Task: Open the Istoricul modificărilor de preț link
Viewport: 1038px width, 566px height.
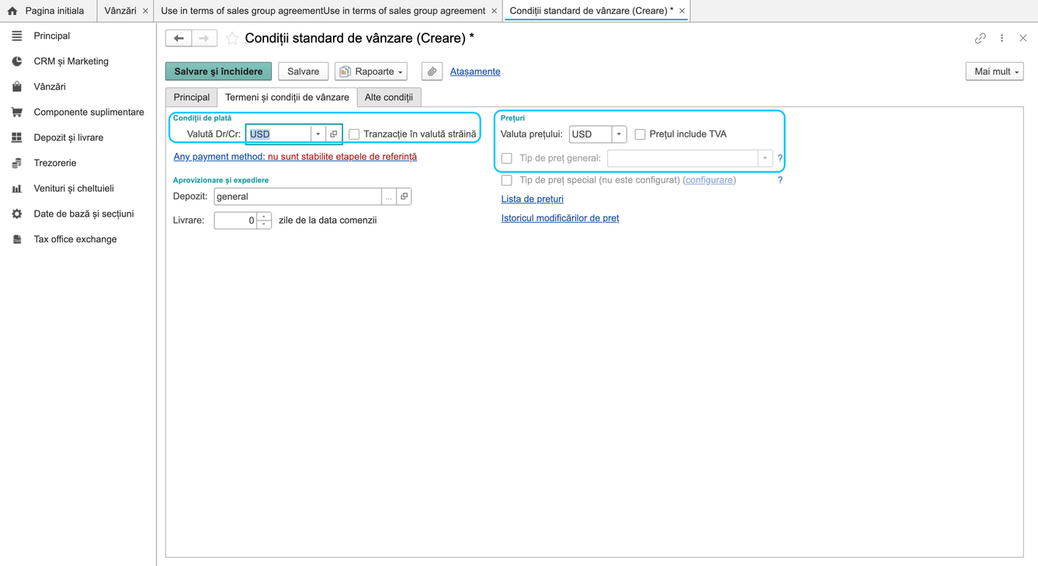Action: pos(561,218)
